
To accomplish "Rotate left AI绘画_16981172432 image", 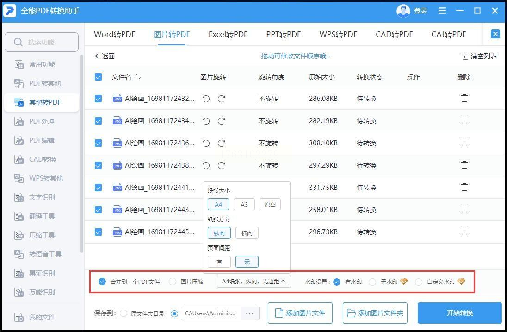I will click(206, 99).
